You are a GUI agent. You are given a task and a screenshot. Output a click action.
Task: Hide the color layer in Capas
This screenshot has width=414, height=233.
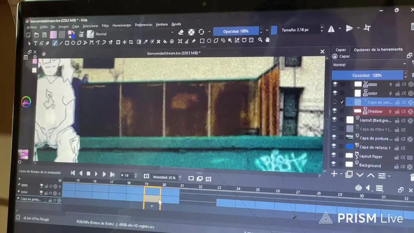[335, 93]
